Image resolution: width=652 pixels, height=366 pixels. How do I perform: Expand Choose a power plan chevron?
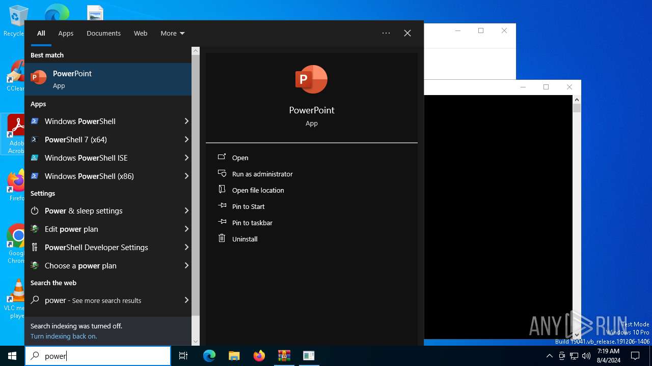pos(186,265)
